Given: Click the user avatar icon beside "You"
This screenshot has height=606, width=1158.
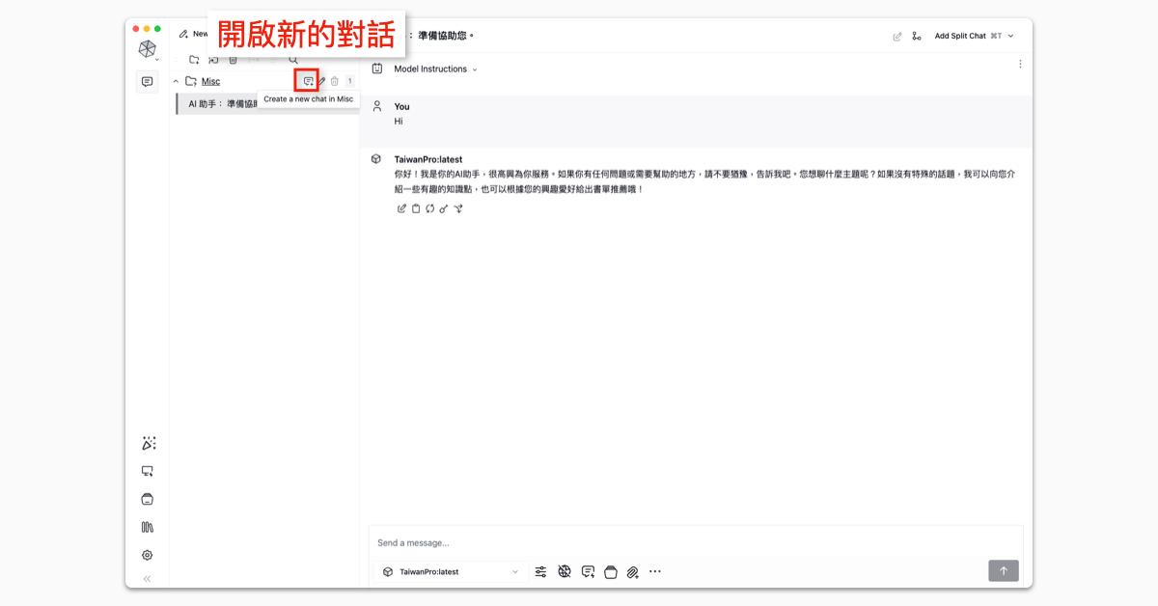Looking at the screenshot, I should (376, 106).
